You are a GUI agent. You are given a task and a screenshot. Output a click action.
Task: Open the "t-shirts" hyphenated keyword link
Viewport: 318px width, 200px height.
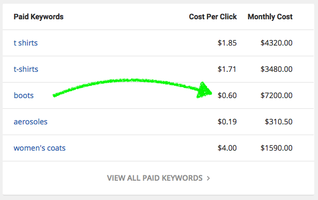pos(26,69)
